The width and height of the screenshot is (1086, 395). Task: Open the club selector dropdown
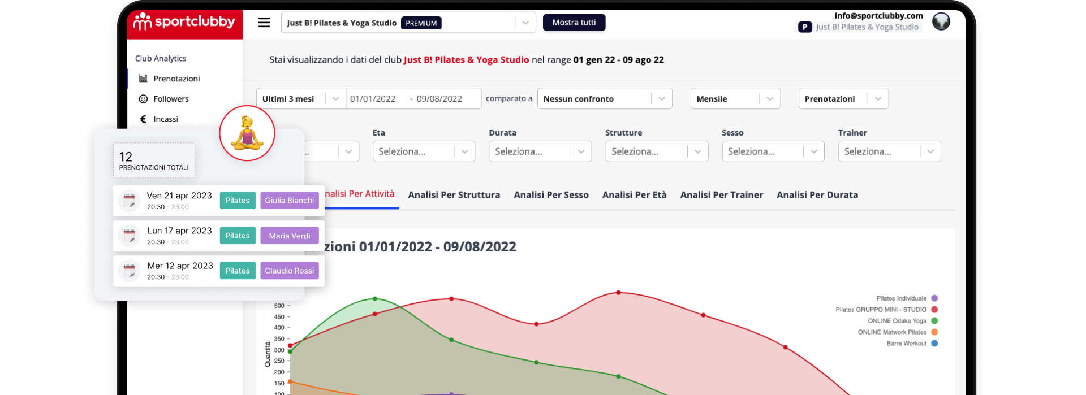pyautogui.click(x=408, y=23)
